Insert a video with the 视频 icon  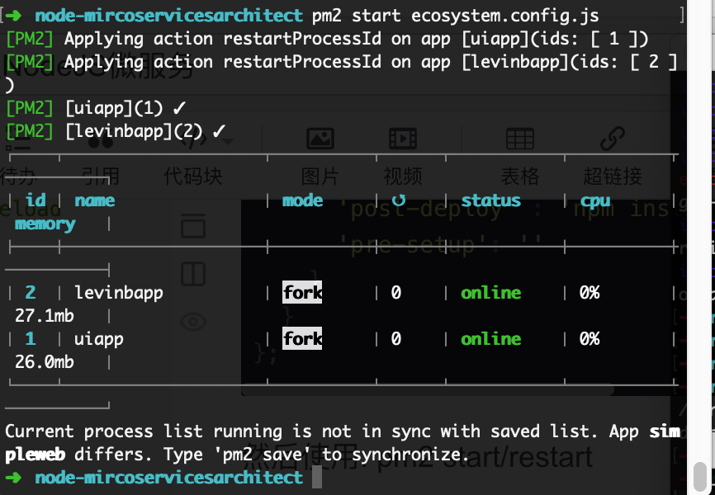tap(403, 139)
